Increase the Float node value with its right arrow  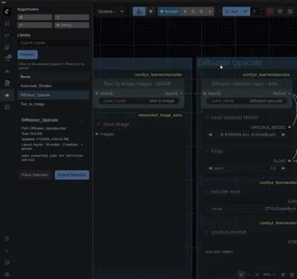pos(284,168)
